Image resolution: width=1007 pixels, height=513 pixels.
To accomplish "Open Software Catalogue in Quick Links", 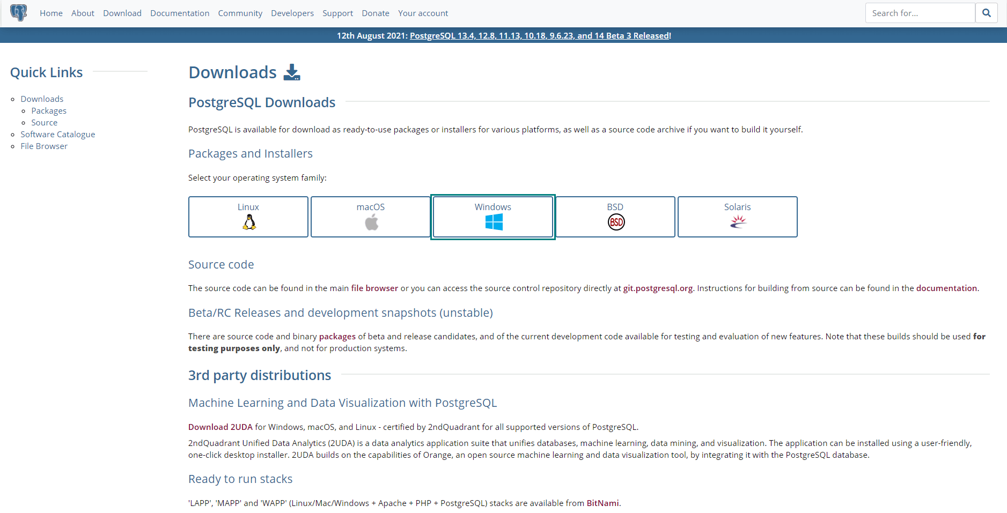I will coord(58,135).
